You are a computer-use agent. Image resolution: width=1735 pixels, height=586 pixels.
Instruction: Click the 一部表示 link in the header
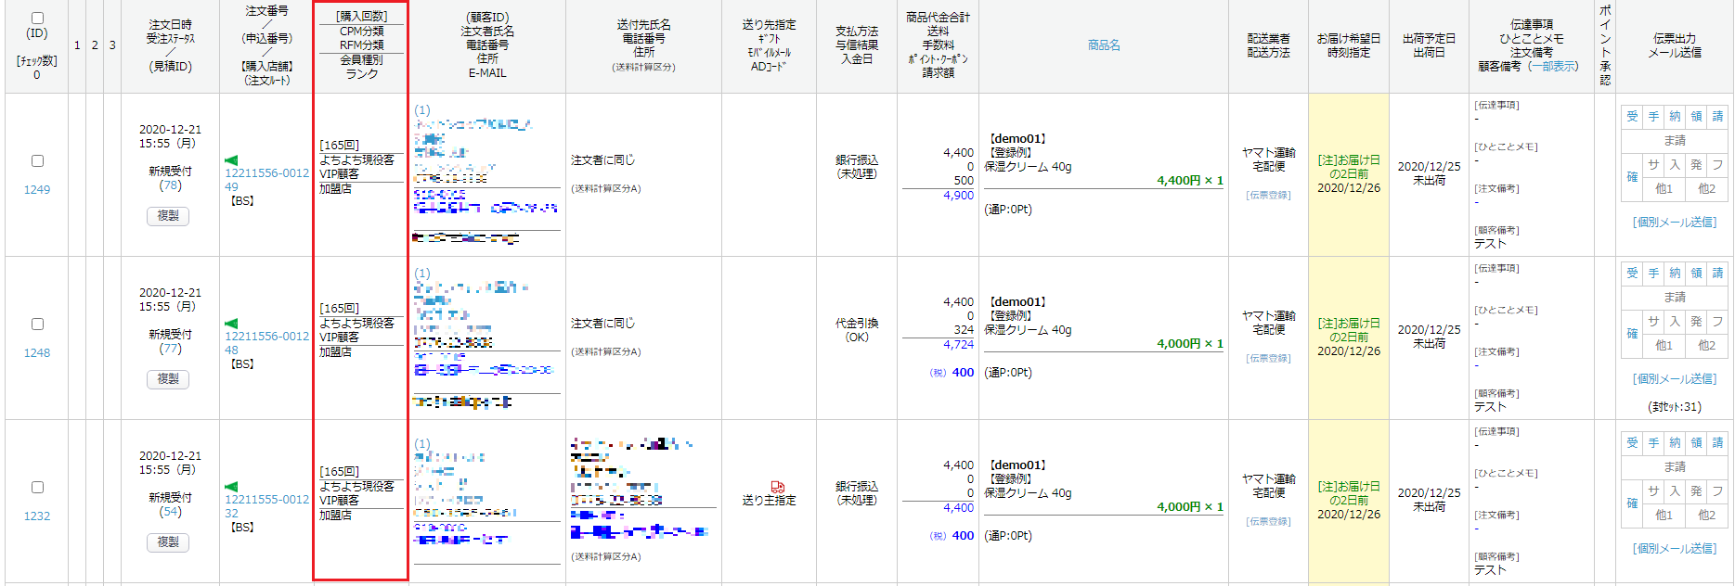[1554, 67]
